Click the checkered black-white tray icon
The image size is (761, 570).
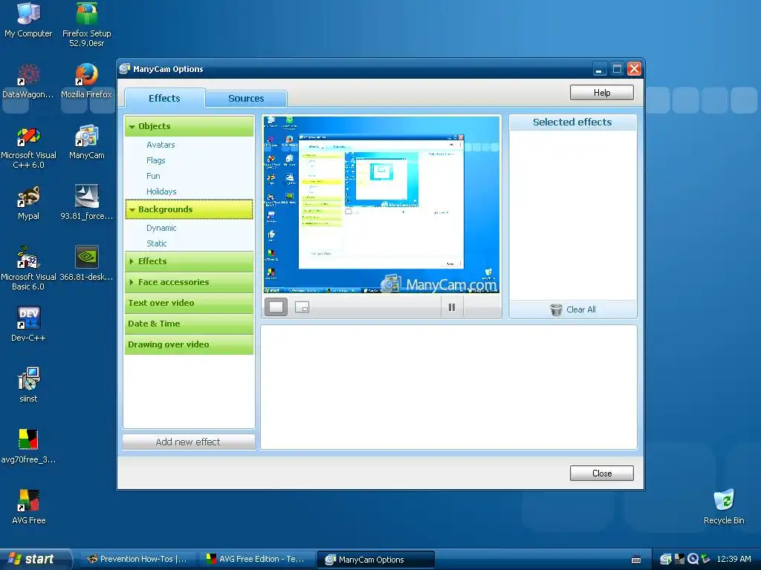[x=679, y=560]
